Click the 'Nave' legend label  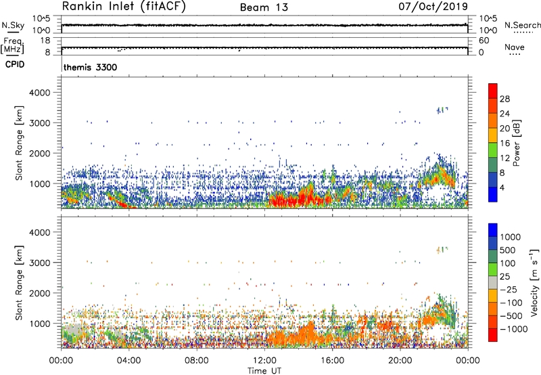click(515, 47)
